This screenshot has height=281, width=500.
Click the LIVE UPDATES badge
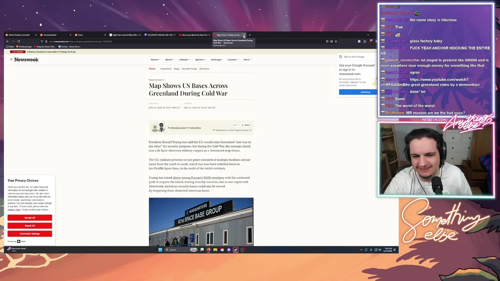tap(18, 52)
